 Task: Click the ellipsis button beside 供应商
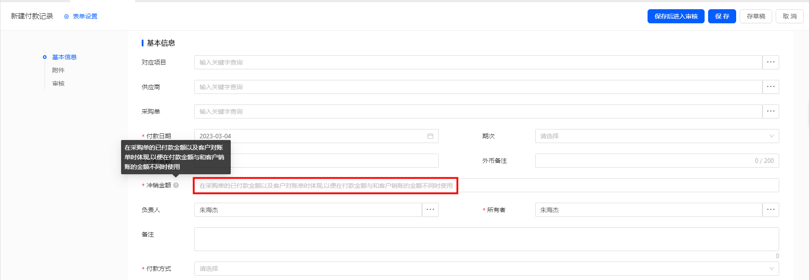click(x=770, y=87)
